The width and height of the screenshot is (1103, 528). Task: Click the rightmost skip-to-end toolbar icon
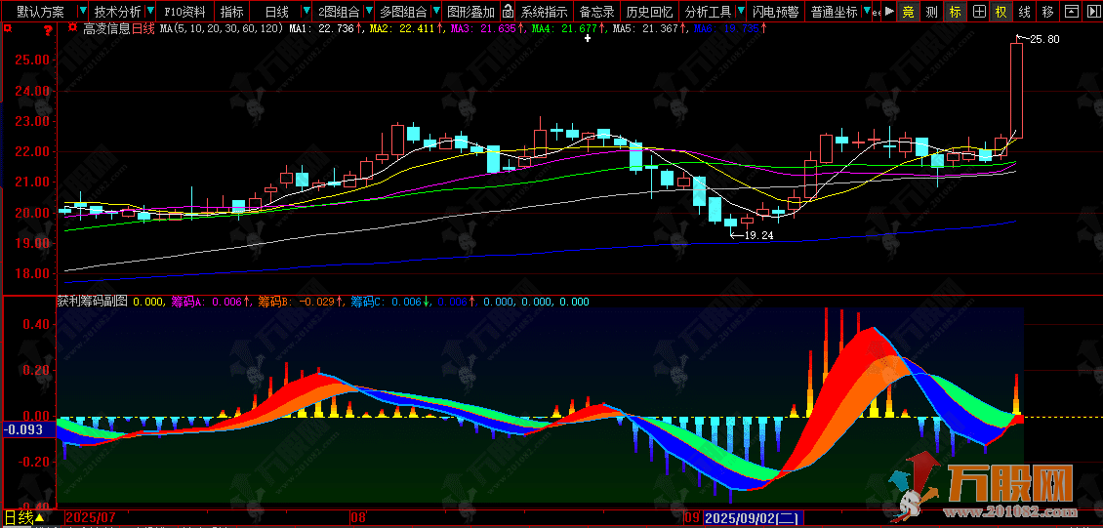[1092, 12]
